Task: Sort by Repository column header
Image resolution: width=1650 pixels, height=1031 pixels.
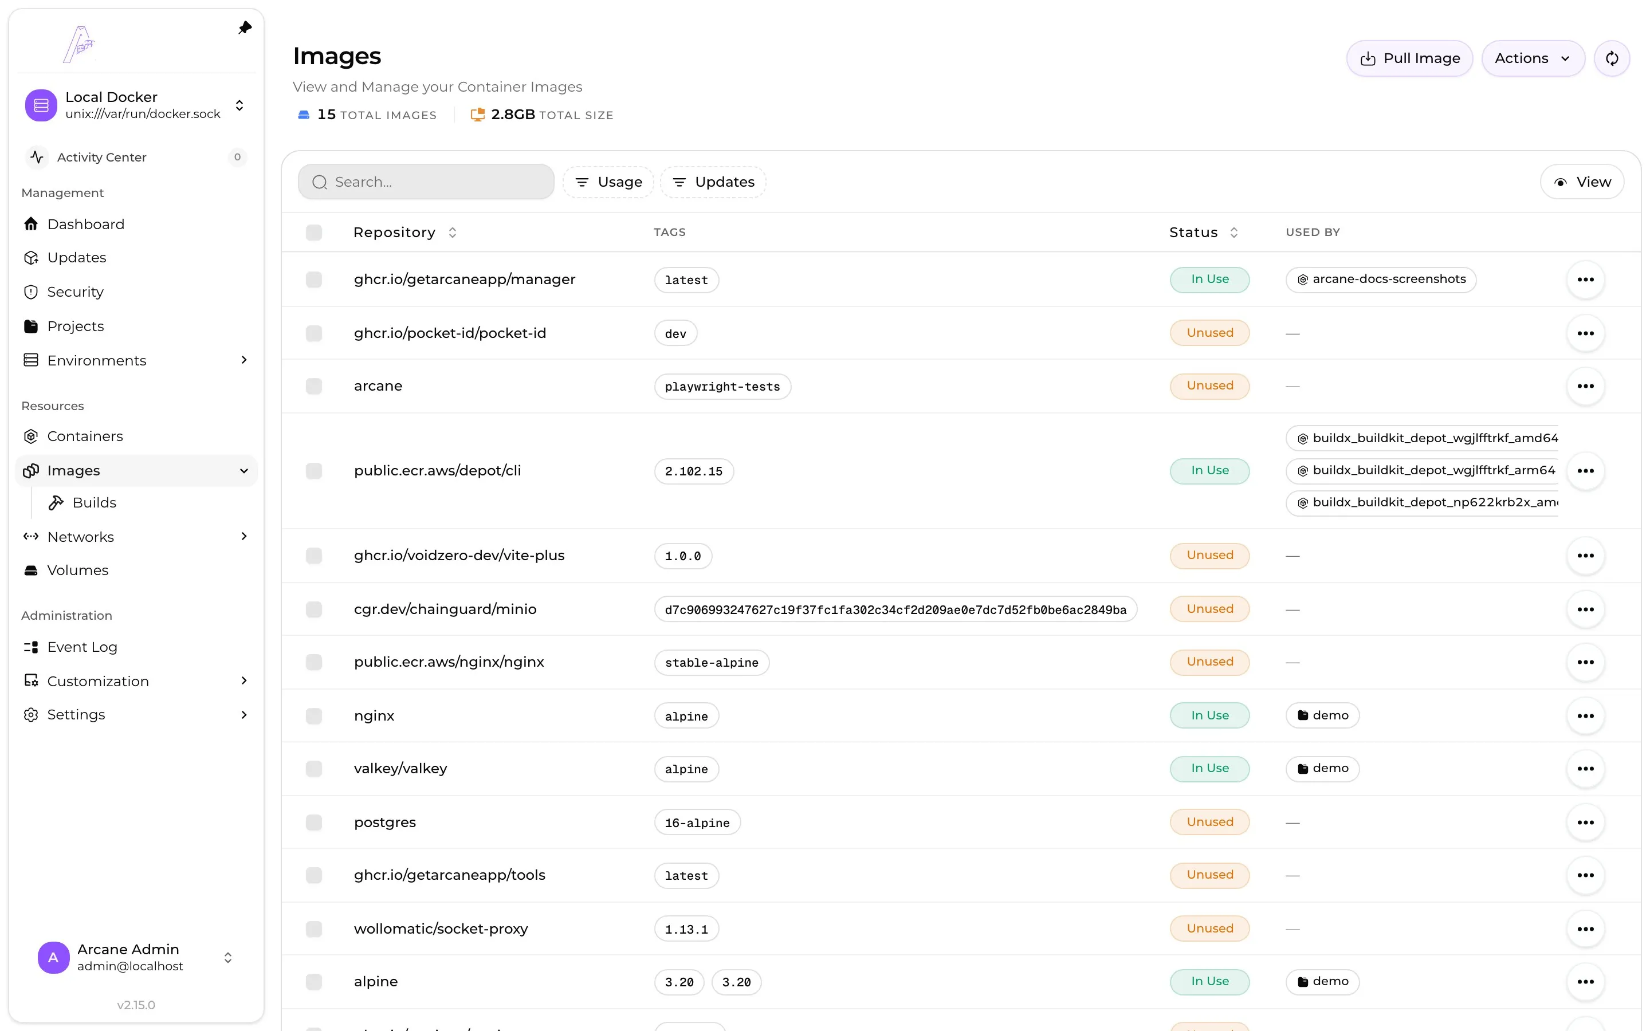Action: [405, 233]
